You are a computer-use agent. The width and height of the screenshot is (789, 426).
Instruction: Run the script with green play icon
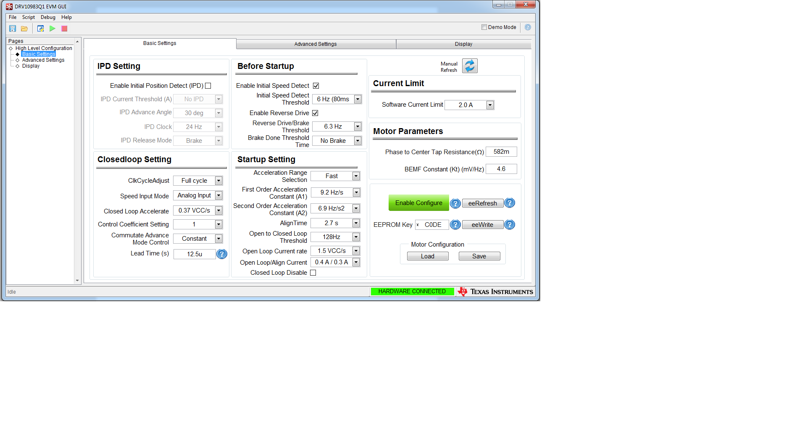[x=53, y=29]
